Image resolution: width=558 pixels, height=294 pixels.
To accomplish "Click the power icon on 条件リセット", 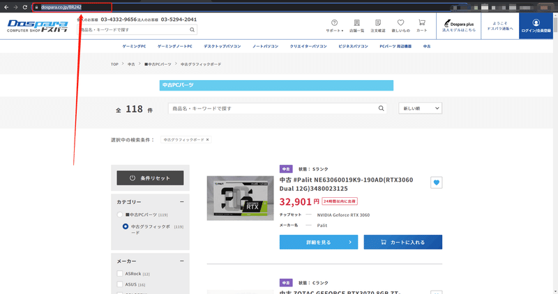I will (x=133, y=178).
